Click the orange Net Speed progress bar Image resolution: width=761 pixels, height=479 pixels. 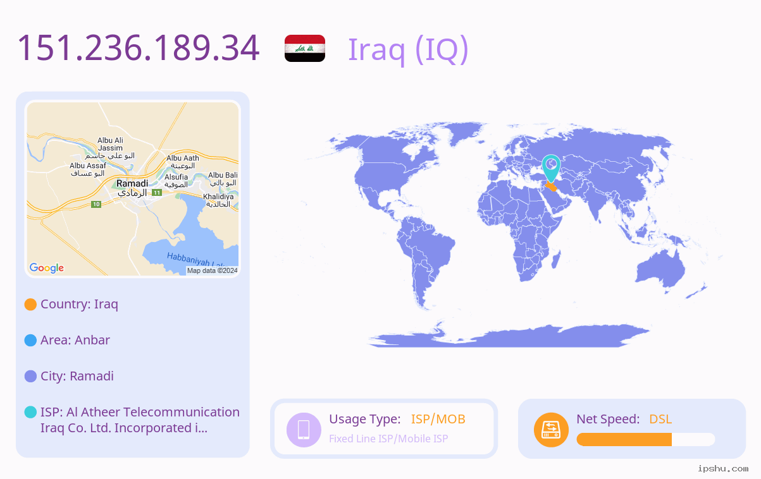pyautogui.click(x=624, y=439)
